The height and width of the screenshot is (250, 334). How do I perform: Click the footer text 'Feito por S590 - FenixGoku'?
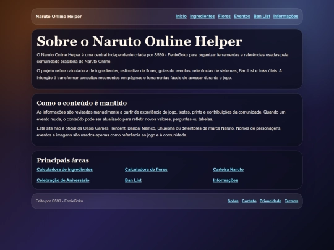pyautogui.click(x=59, y=201)
